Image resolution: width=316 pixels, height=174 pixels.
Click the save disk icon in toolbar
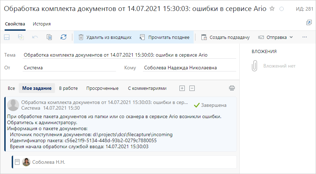(7, 37)
